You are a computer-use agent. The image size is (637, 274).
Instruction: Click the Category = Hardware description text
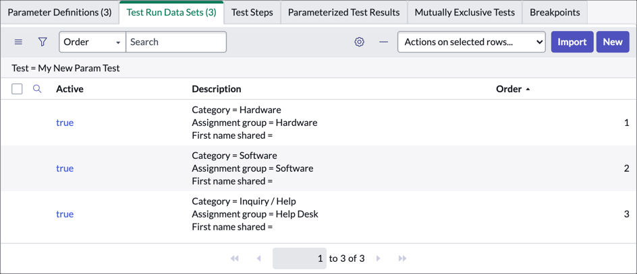[x=236, y=110]
